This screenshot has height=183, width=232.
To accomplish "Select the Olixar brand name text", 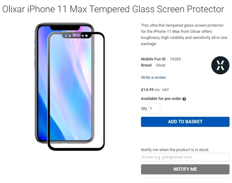I will [x=160, y=65].
